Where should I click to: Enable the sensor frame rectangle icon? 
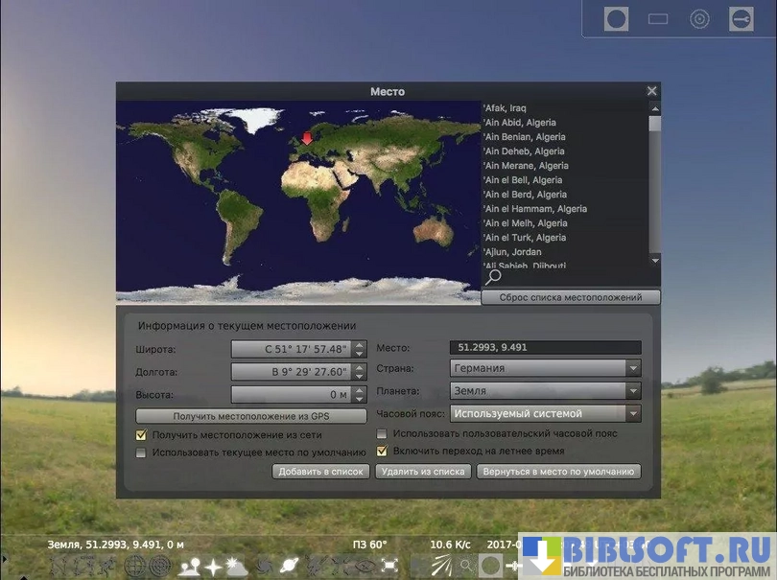pyautogui.click(x=658, y=18)
